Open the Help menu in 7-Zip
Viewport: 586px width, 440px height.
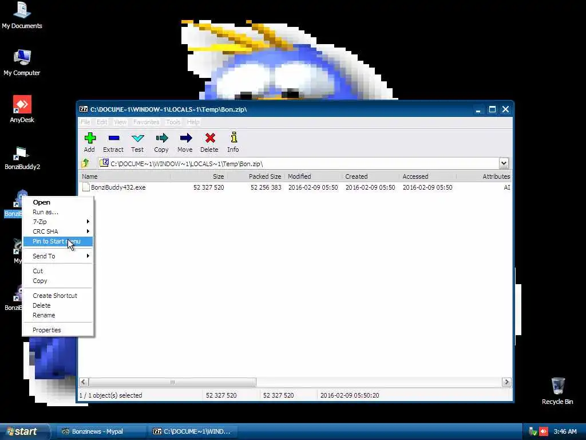tap(193, 122)
